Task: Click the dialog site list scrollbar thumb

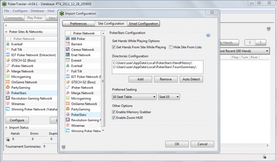Action: point(103,81)
